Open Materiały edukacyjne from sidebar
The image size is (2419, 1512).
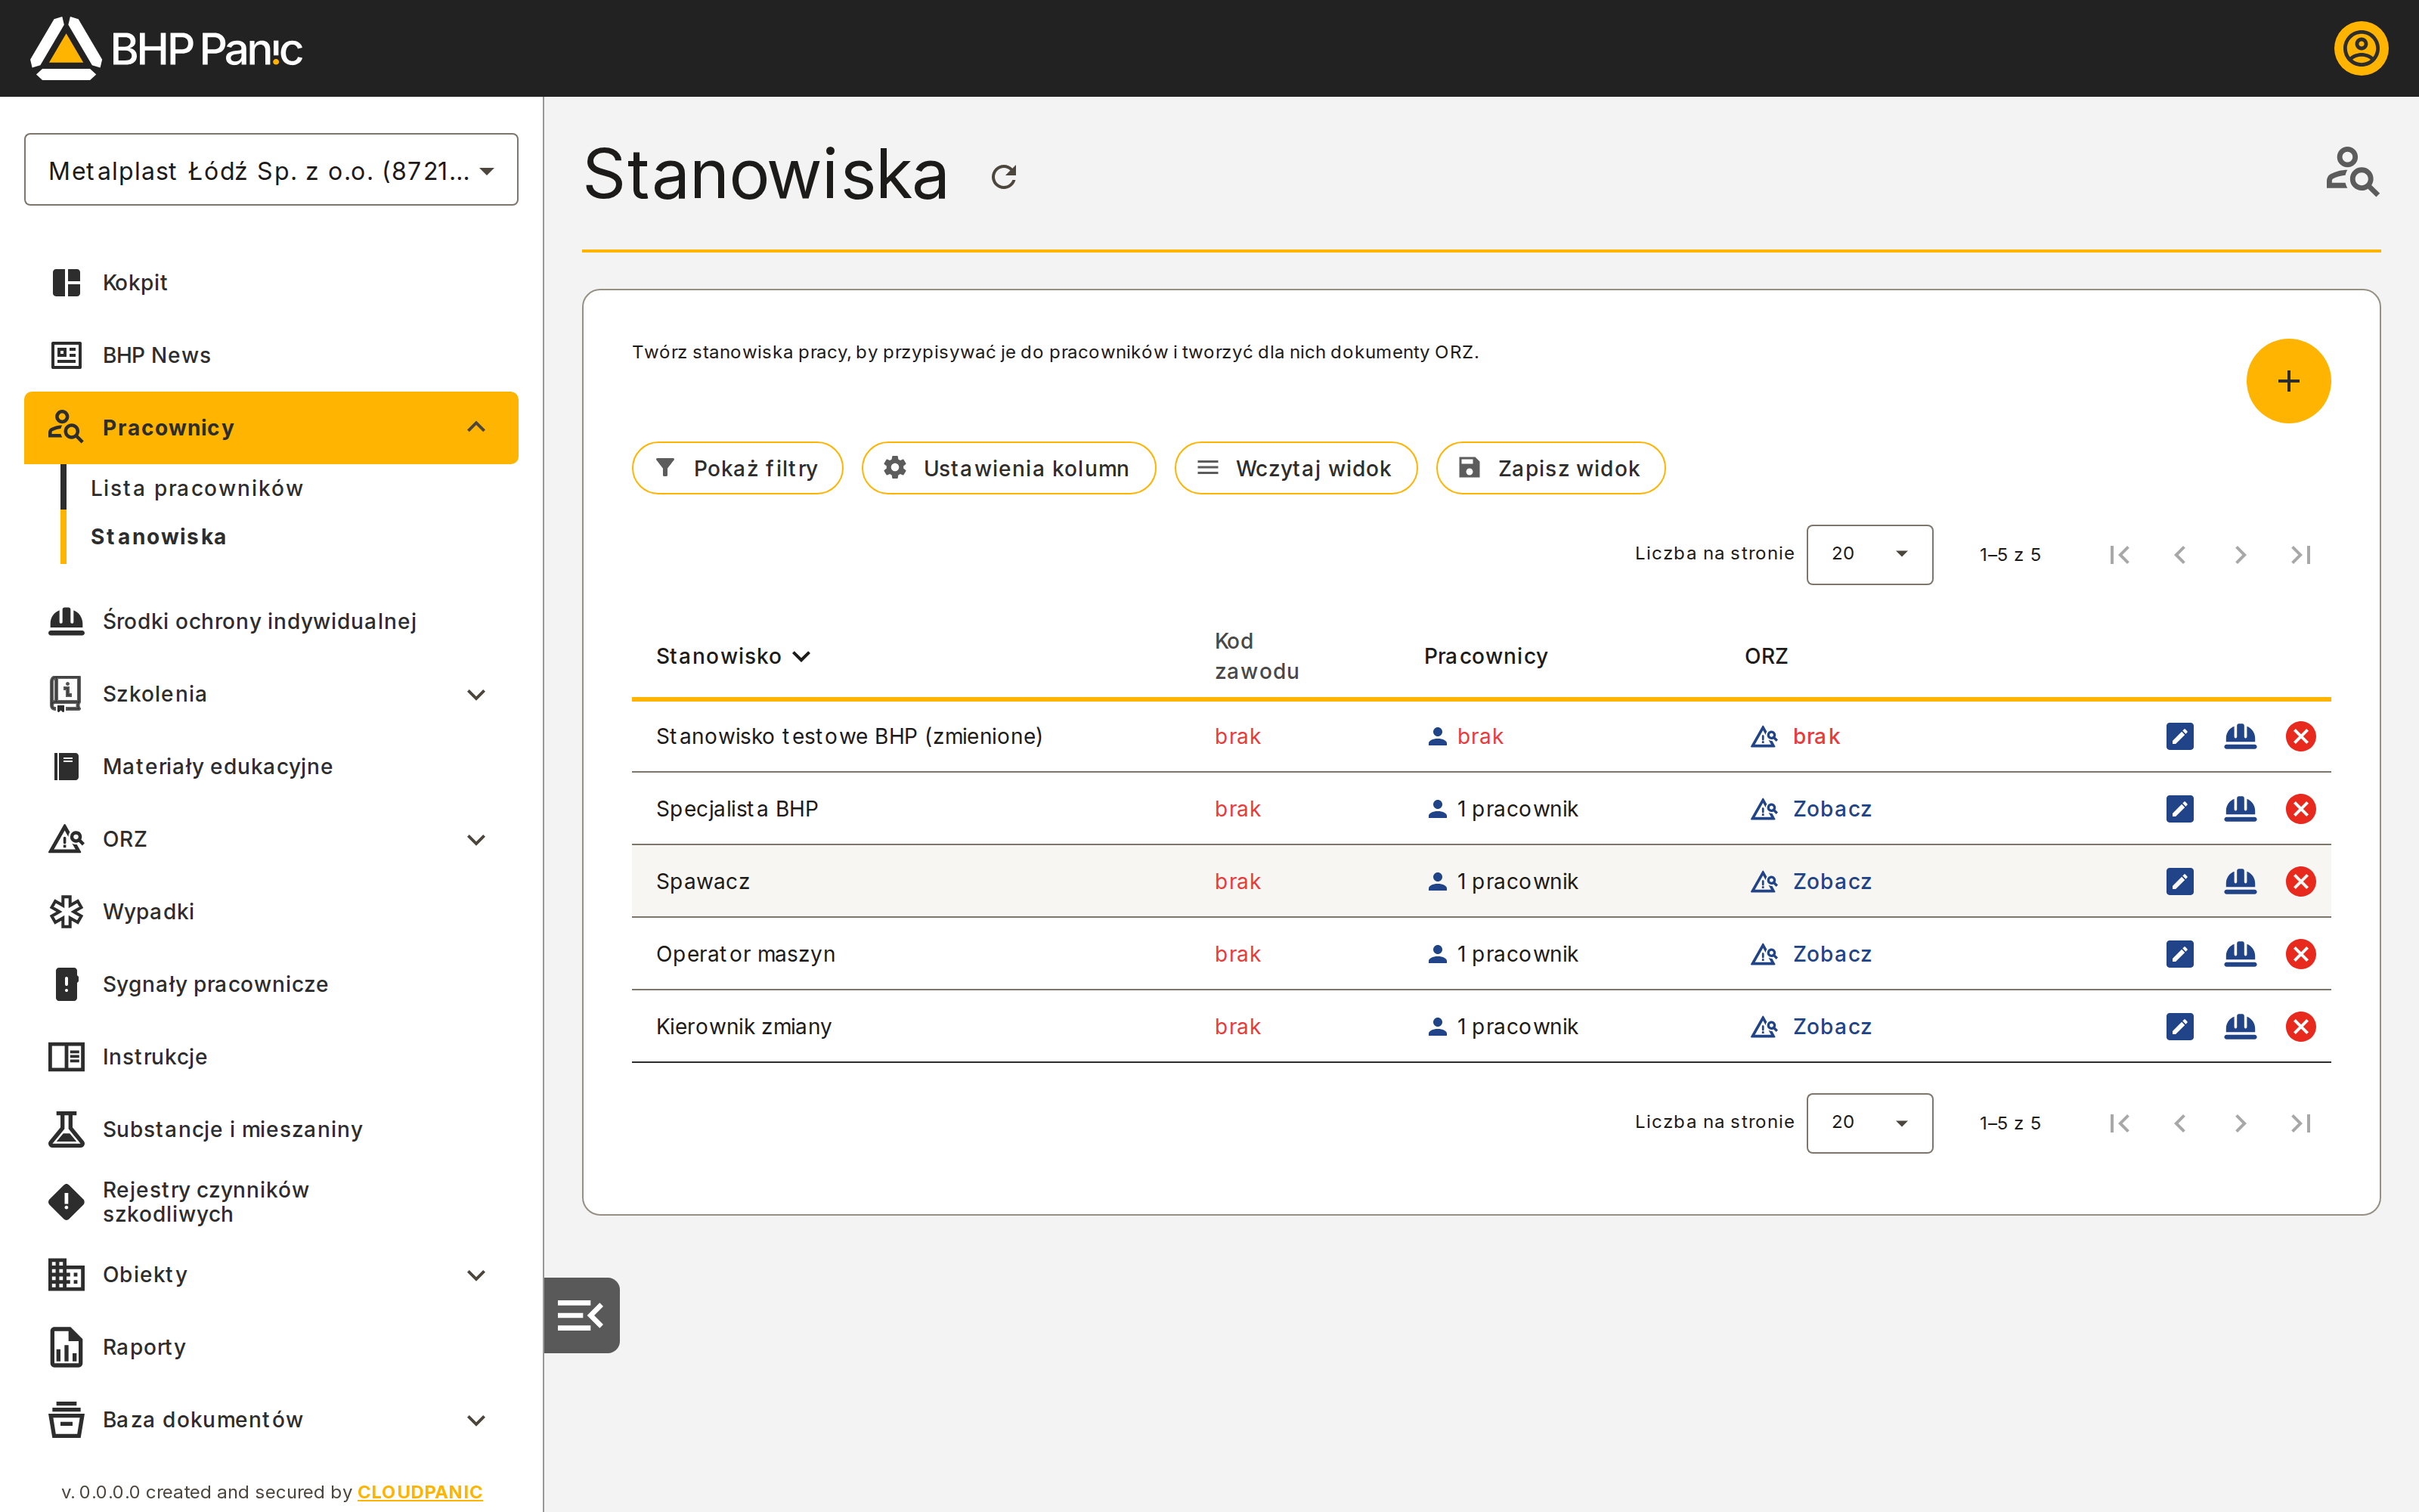pos(271,766)
